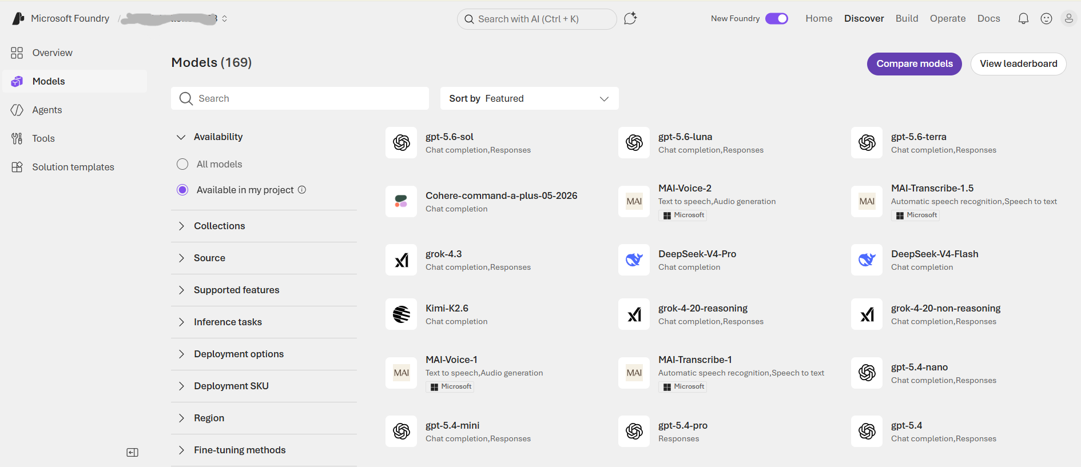Click the xAI logo for grok-4-20-reasoning
The height and width of the screenshot is (467, 1081).
pos(634,314)
